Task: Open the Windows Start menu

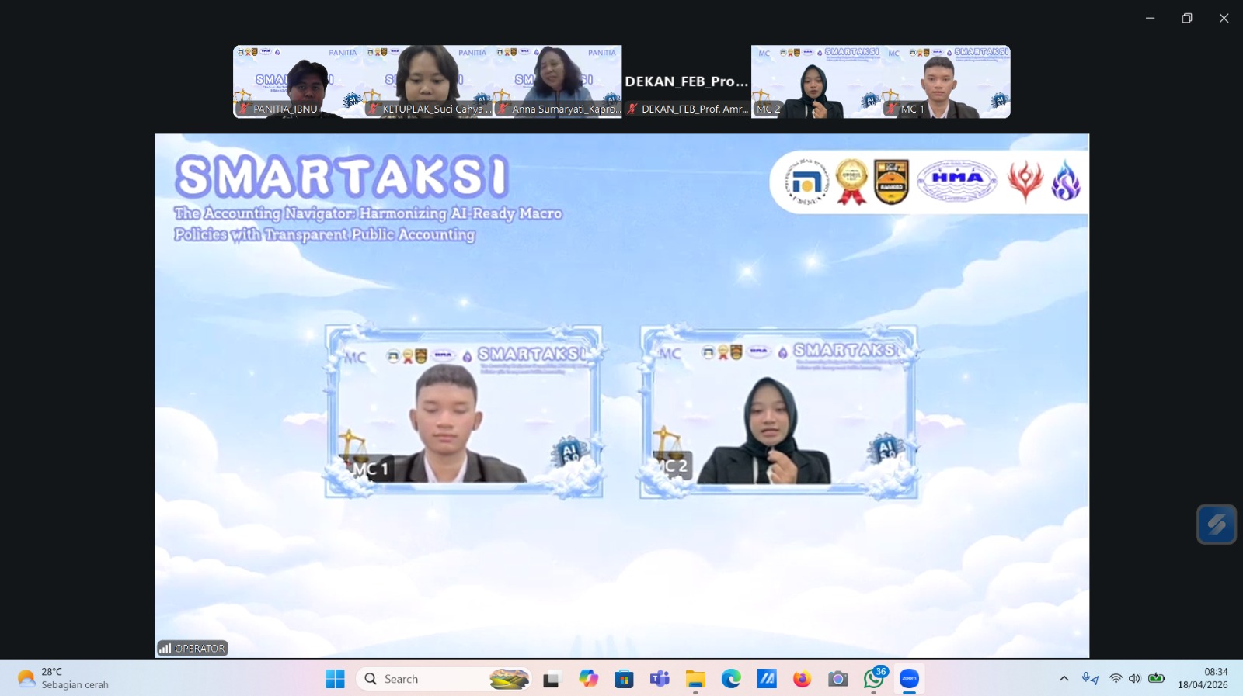Action: pyautogui.click(x=335, y=679)
